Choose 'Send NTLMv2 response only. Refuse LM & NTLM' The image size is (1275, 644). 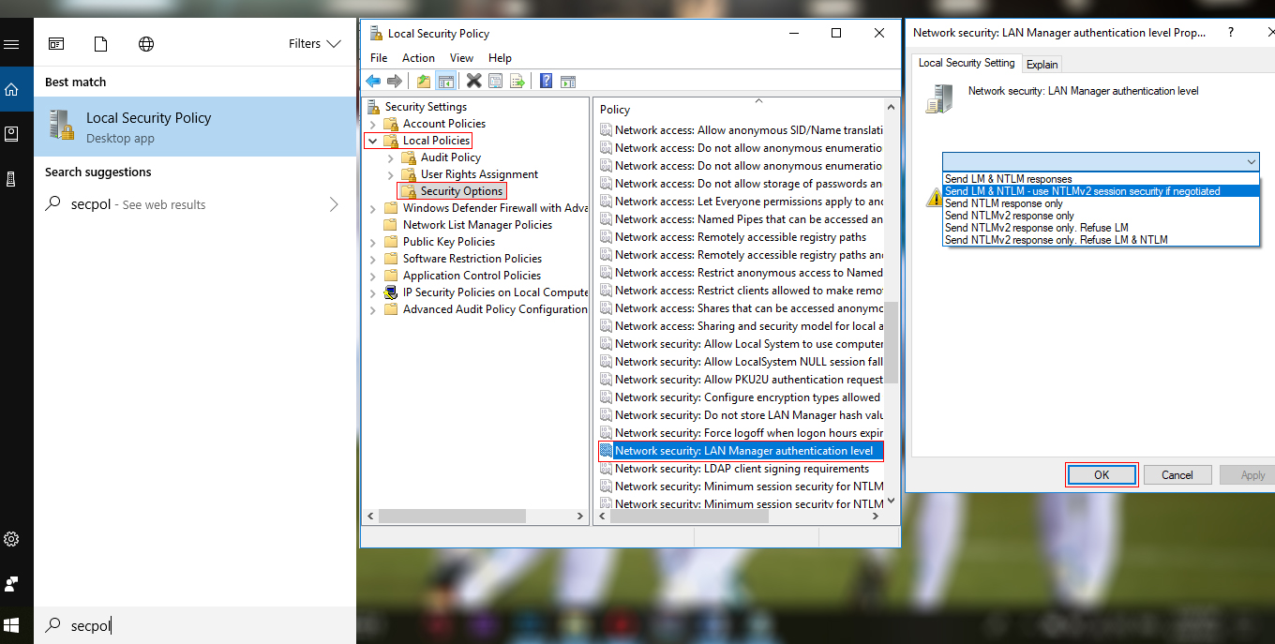(x=1101, y=240)
